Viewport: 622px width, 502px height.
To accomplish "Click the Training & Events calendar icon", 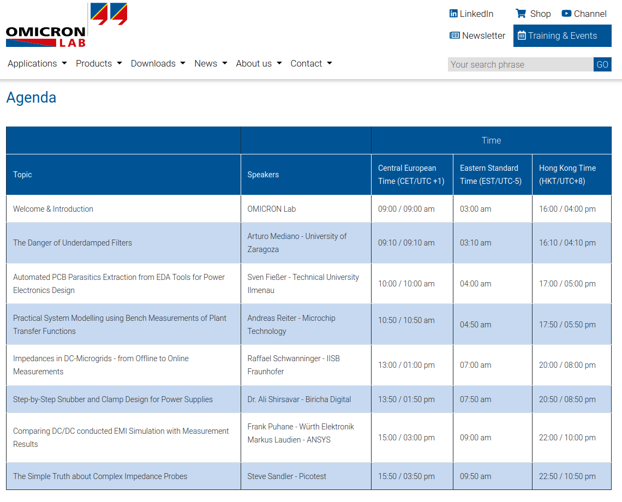I will pos(522,35).
